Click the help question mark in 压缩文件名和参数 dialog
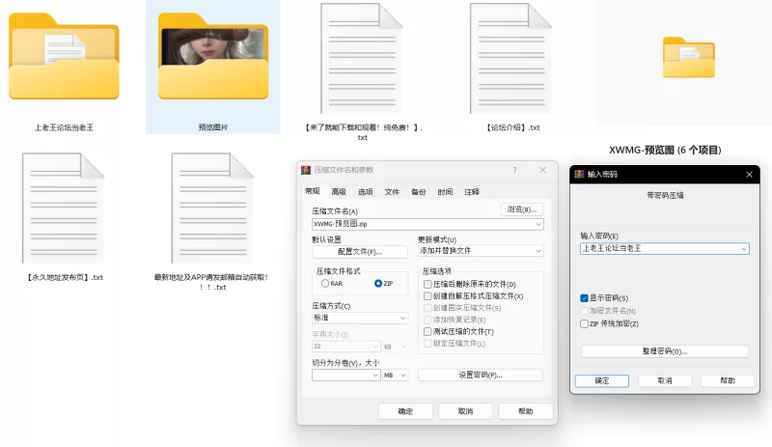Screen dimensions: 772x447 pyautogui.click(x=513, y=170)
